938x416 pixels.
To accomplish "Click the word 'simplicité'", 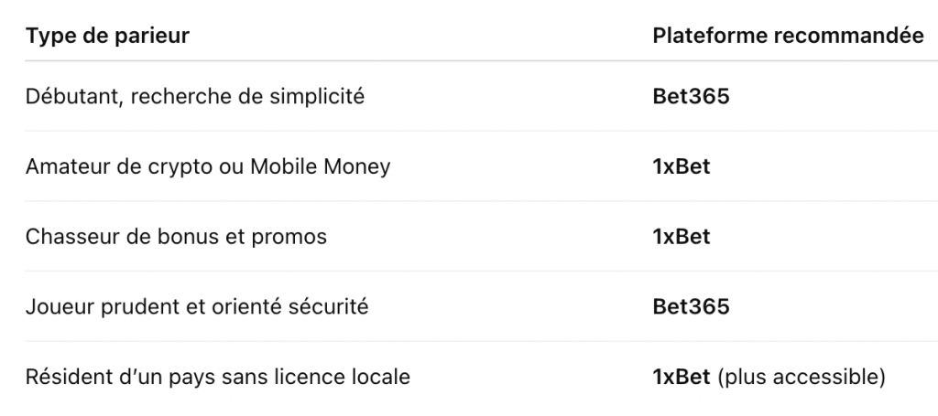I will [x=317, y=97].
